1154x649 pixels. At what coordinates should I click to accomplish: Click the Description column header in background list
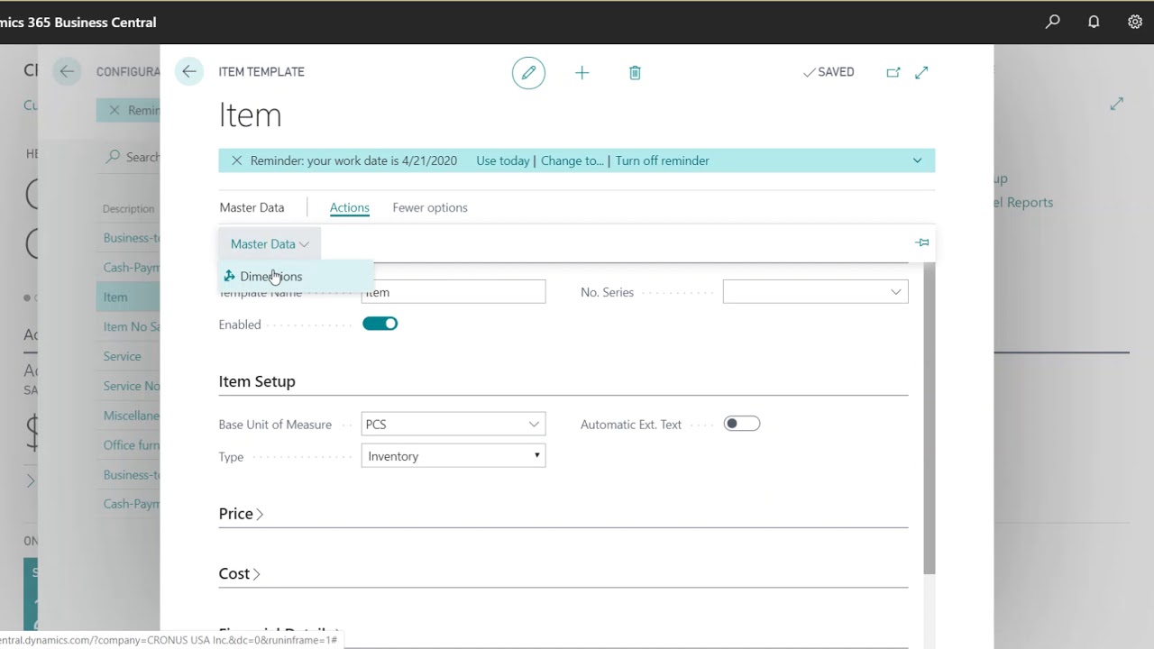pyautogui.click(x=128, y=208)
